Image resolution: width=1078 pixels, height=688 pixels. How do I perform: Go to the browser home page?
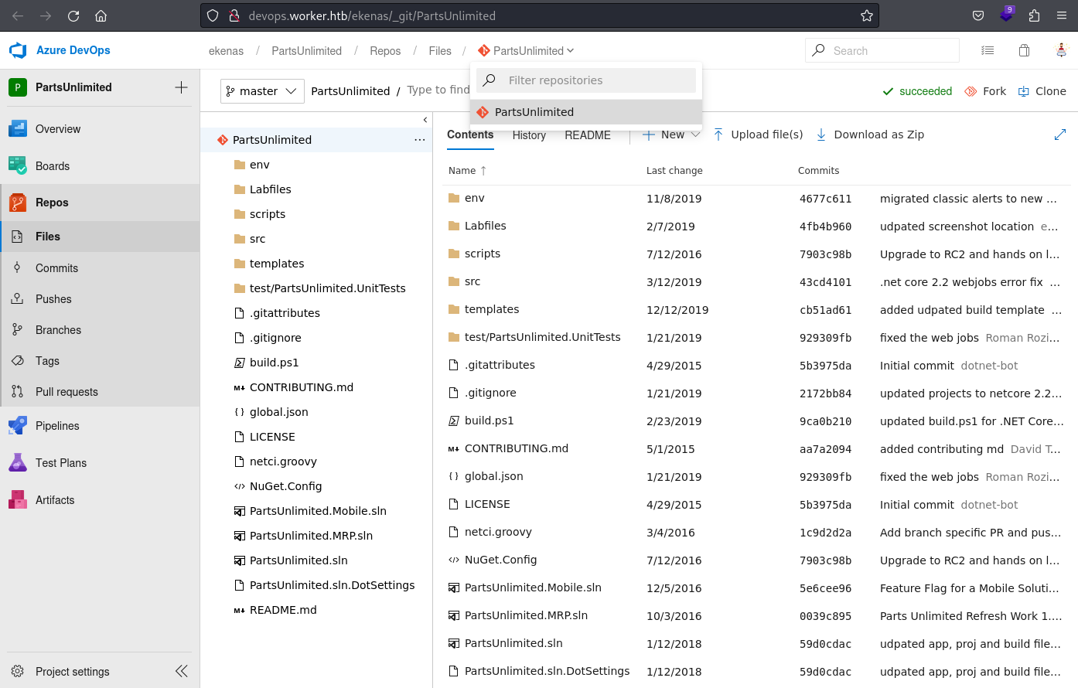[101, 15]
